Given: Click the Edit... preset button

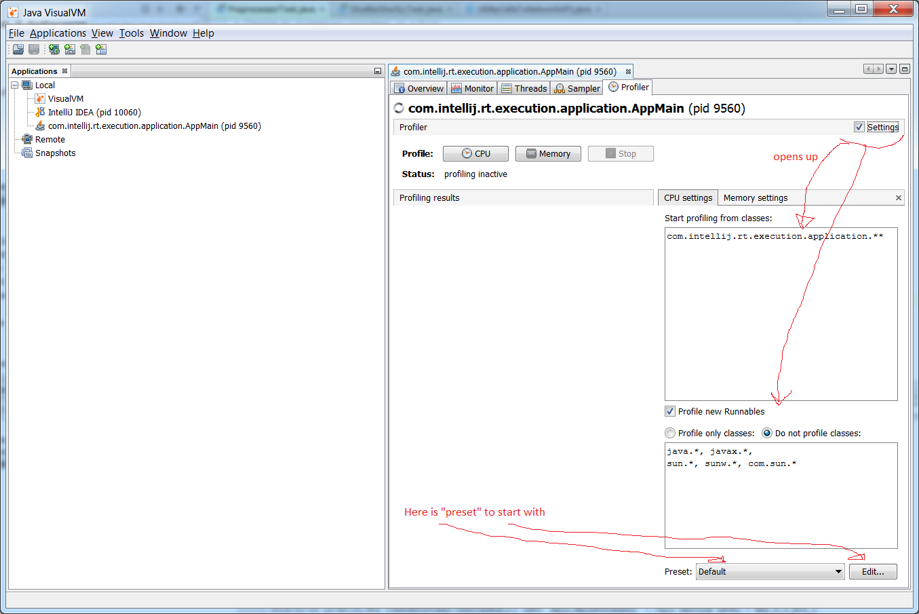Looking at the screenshot, I should point(873,571).
